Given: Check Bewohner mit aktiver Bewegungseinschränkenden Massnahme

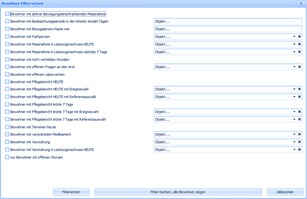Looking at the screenshot, I should coord(7,14).
